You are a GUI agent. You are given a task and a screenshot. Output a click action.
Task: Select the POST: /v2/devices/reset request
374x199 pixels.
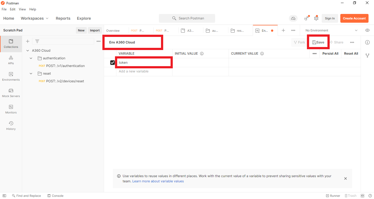(65, 81)
